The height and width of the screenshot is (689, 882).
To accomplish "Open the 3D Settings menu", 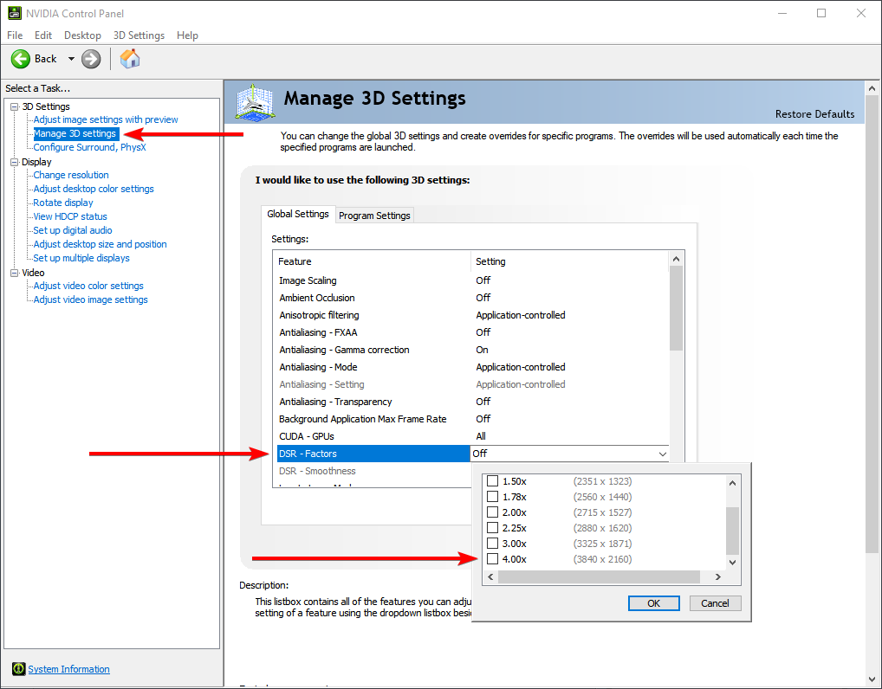I will point(139,35).
